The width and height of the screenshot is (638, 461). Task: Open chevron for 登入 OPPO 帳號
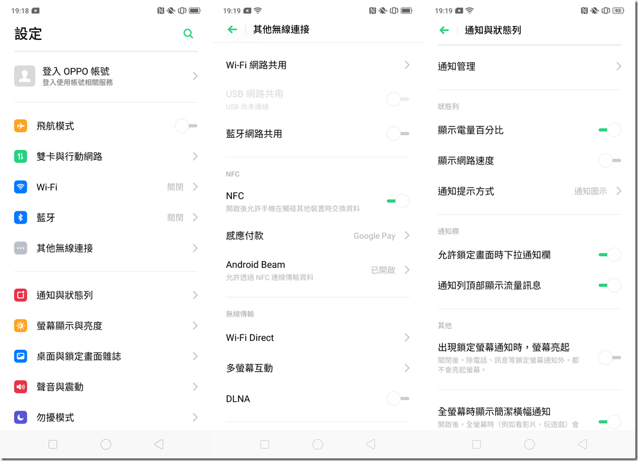pos(195,76)
